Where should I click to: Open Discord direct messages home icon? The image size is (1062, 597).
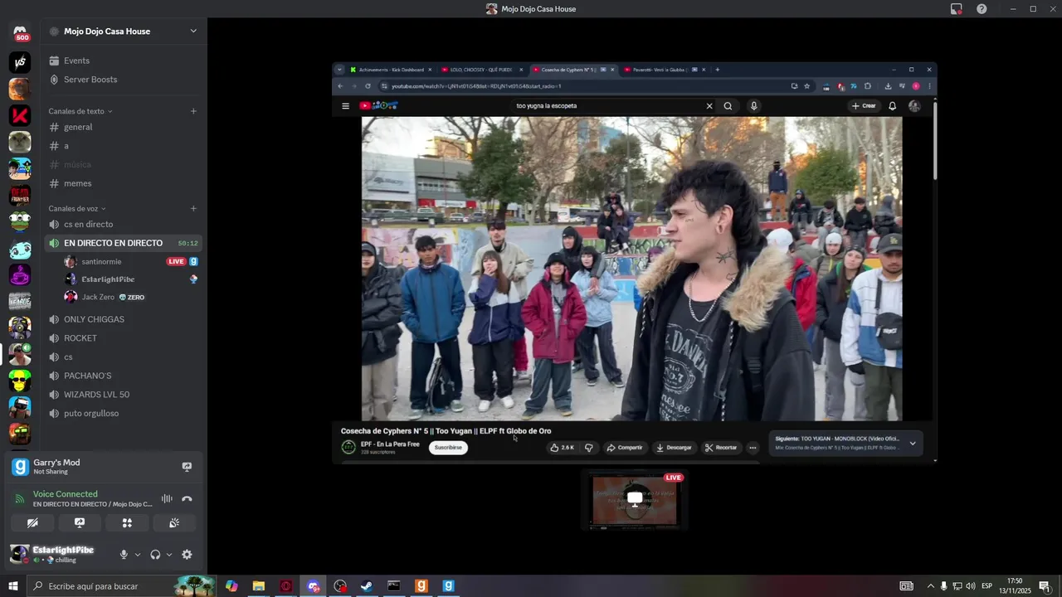point(20,33)
